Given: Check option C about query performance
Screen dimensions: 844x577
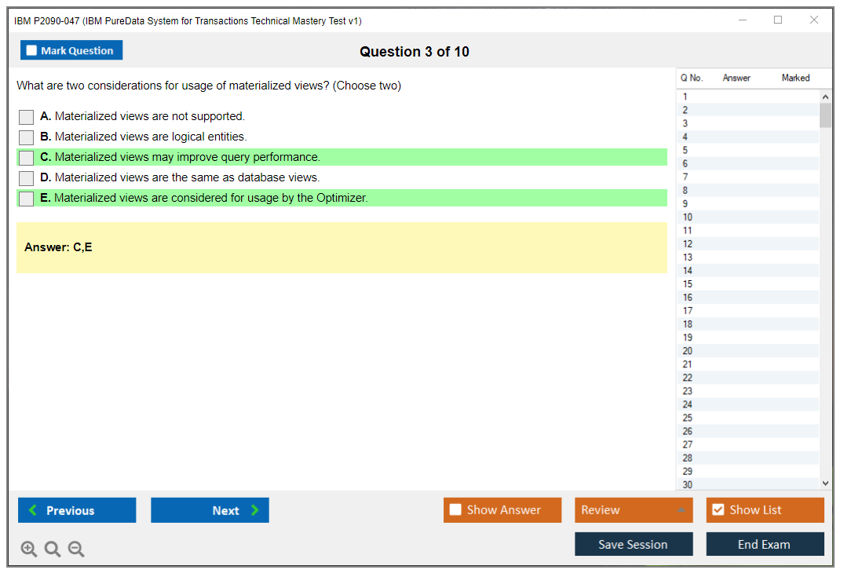Looking at the screenshot, I should click(27, 158).
